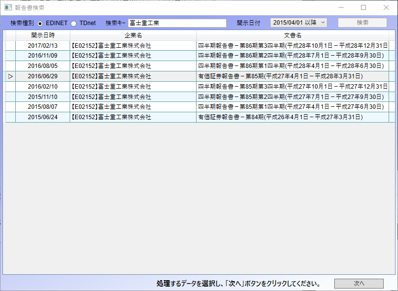Image resolution: width=398 pixels, height=291 pixels.
Task: Click the 開示日時 column header
Action: click(x=42, y=35)
